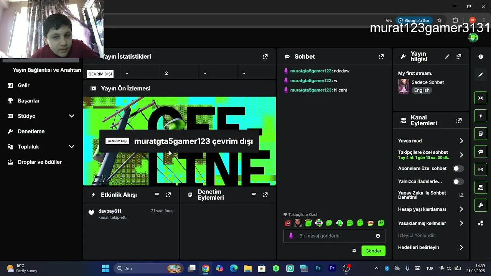Click the English language tag
This screenshot has height=276, width=491.
tap(422, 90)
